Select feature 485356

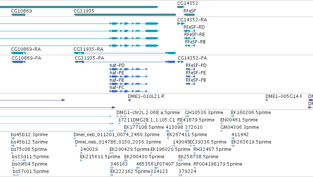click(x=138, y=168)
